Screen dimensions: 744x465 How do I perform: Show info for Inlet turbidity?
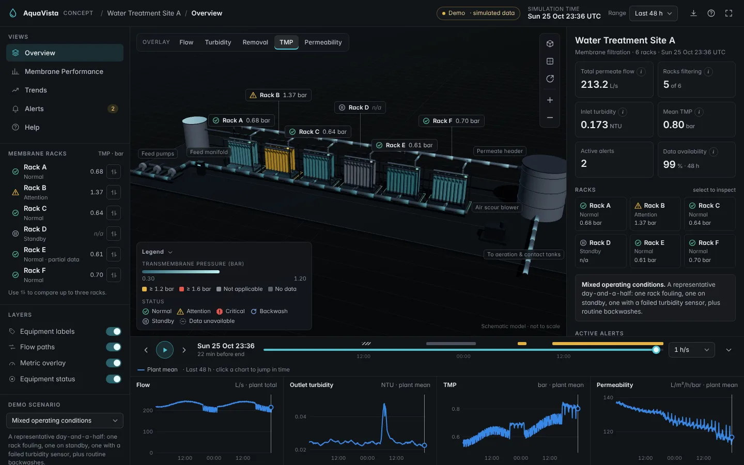[623, 112]
